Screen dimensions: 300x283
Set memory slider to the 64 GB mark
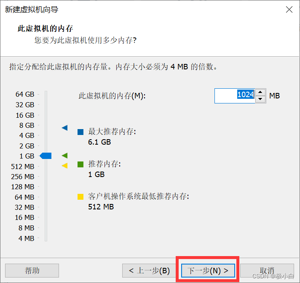pyautogui.click(x=46, y=95)
